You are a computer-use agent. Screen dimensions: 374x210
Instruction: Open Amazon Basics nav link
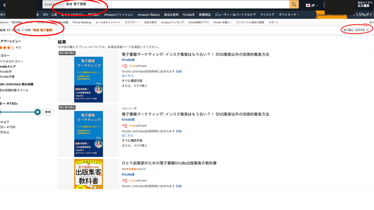pyautogui.click(x=149, y=15)
